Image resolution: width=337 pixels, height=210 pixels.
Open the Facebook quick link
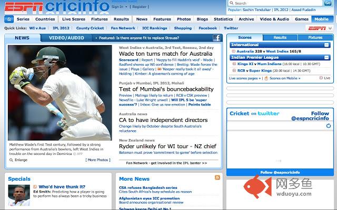pyautogui.click(x=208, y=28)
